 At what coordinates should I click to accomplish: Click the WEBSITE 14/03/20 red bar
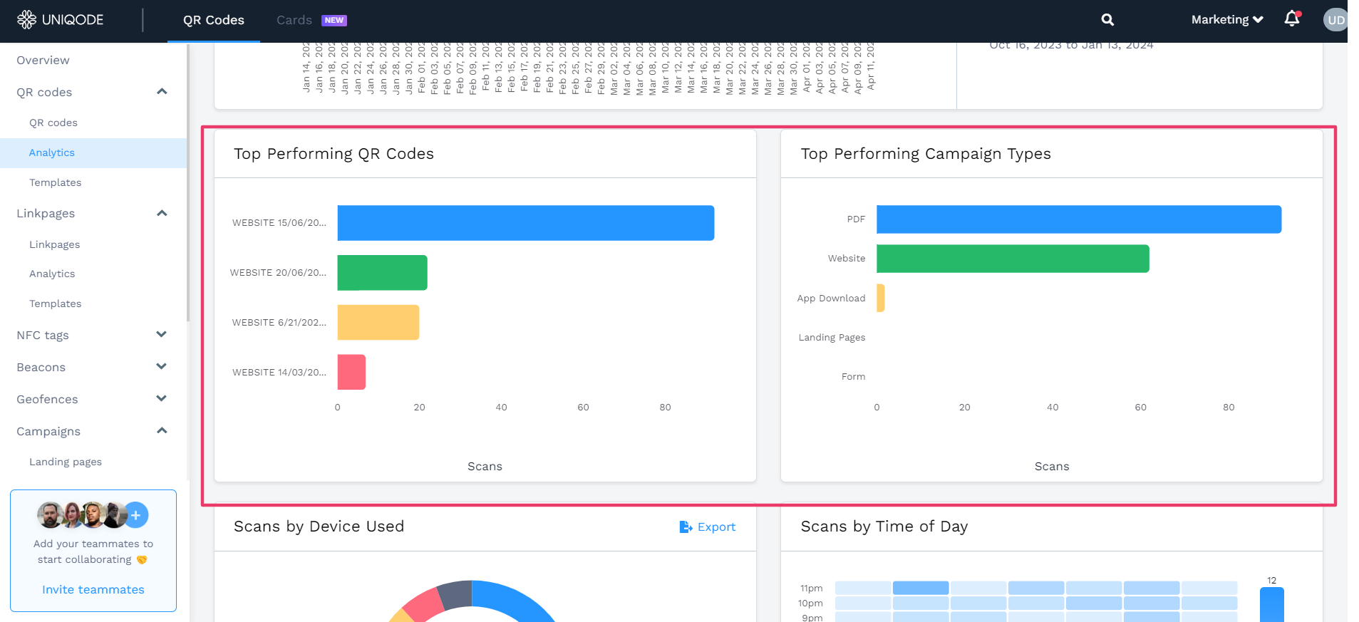pyautogui.click(x=351, y=372)
